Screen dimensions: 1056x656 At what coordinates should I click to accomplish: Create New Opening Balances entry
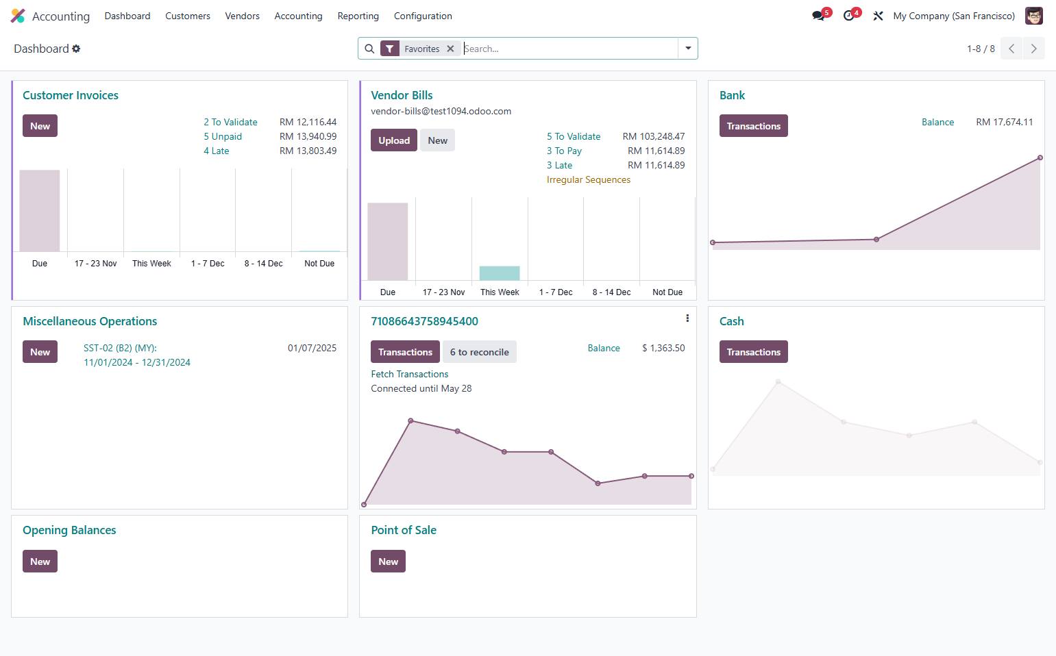[x=40, y=562]
